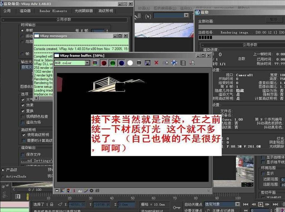Save rendered image with floppy disk icon
The width and height of the screenshot is (285, 212).
[x=148, y=63]
